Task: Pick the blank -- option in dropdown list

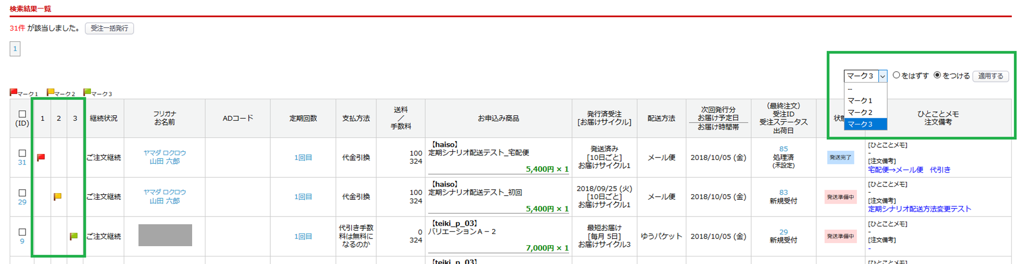Action: click(x=860, y=89)
